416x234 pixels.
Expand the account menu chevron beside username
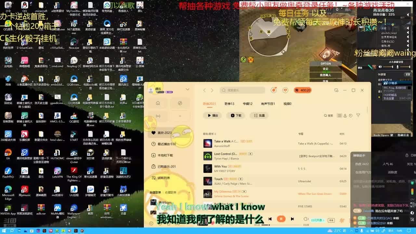tap(187, 89)
